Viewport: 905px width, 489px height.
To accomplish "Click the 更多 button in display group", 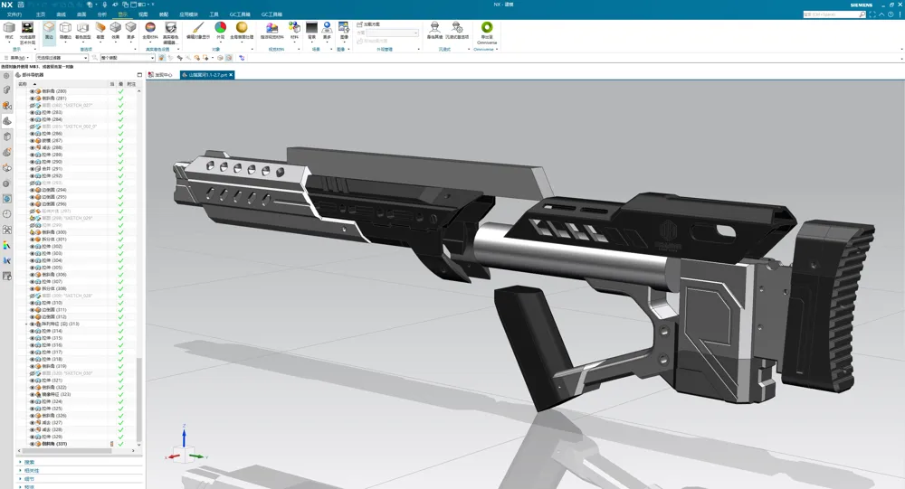I will tap(131, 31).
